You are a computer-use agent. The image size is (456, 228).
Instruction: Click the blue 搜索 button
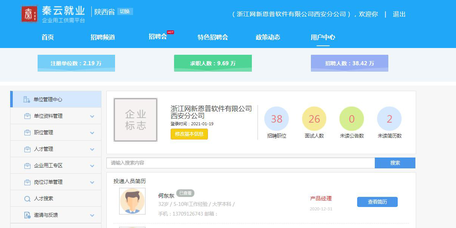pos(395,163)
